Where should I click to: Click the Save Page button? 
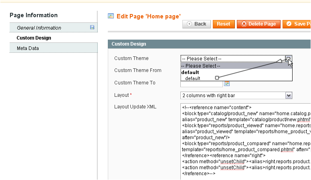[297, 24]
